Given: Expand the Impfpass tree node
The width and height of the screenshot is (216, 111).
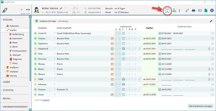Looking at the screenshot, I should (x=5, y=67).
